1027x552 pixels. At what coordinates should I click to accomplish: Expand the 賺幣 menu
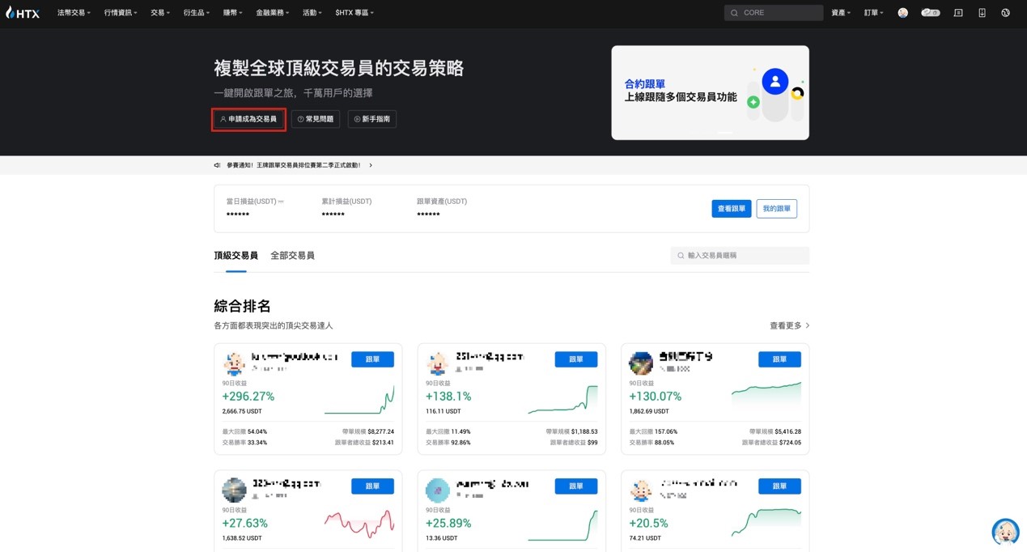point(233,13)
